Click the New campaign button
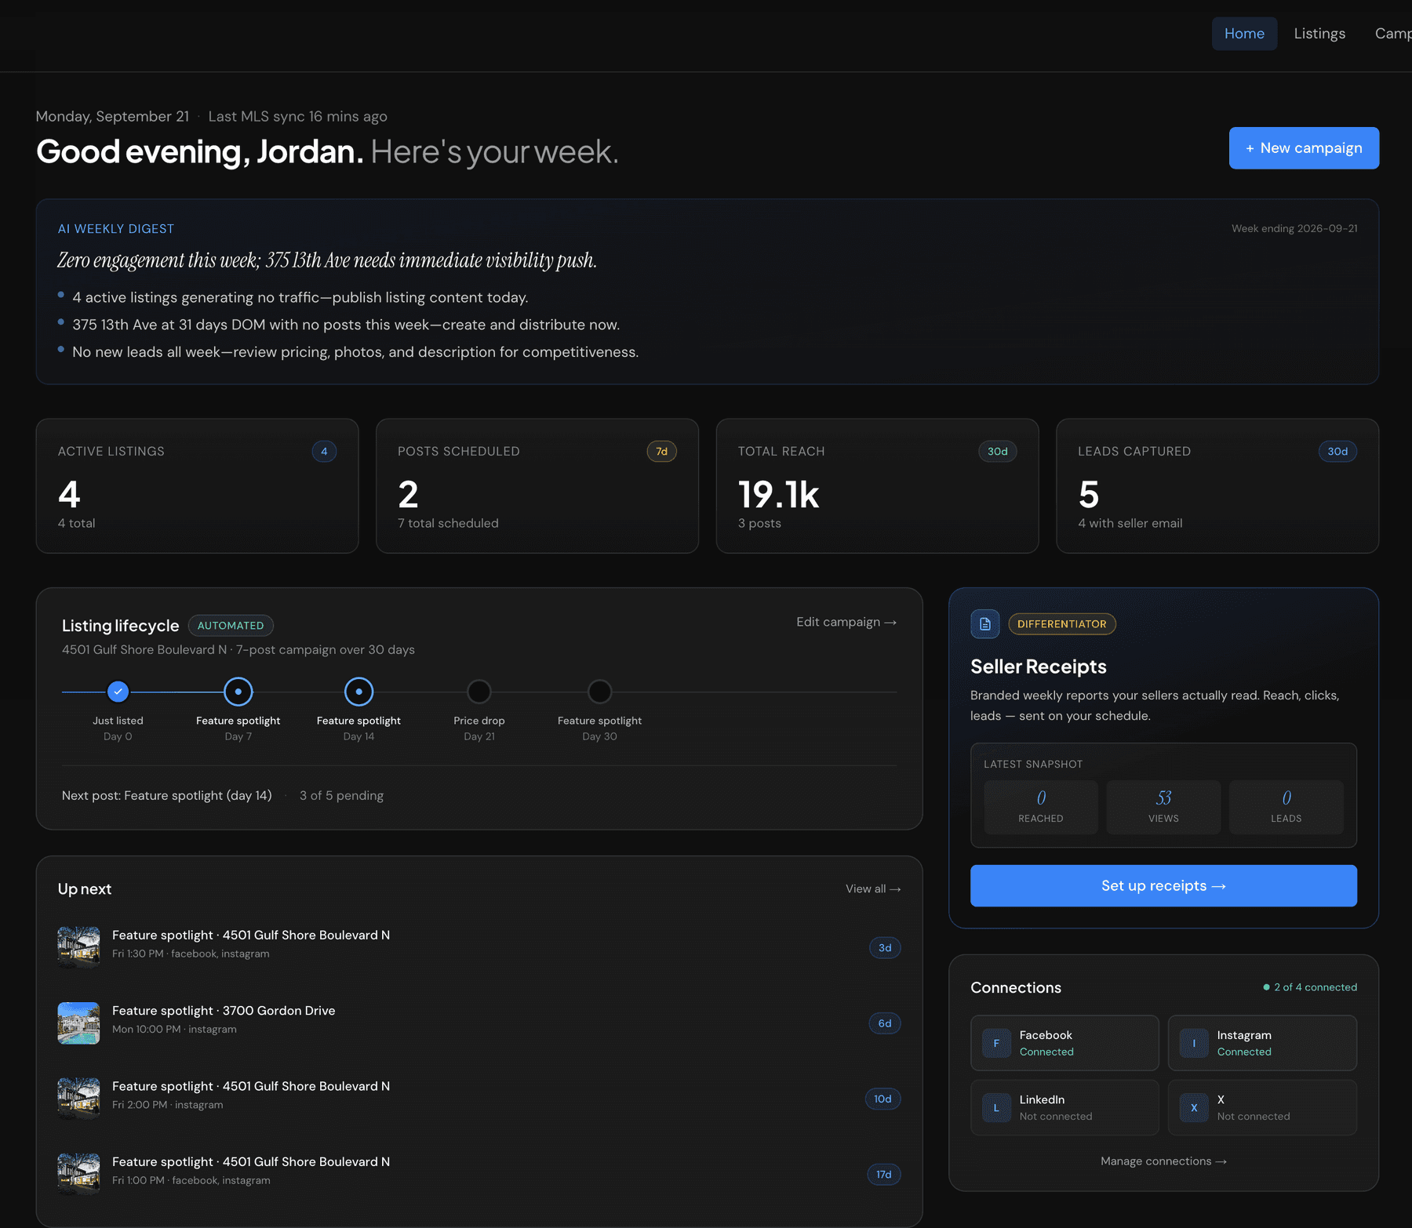The height and width of the screenshot is (1228, 1412). (1304, 148)
